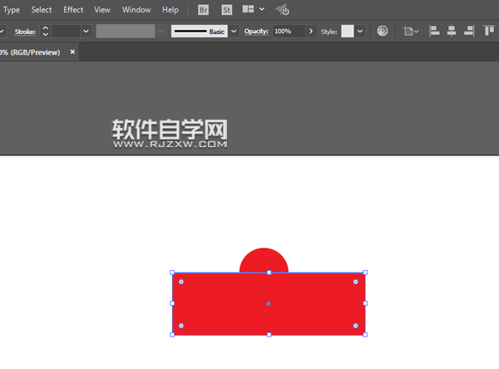499x369 pixels.
Task: Click Vertical Align Top icon
Action: pyautogui.click(x=489, y=31)
